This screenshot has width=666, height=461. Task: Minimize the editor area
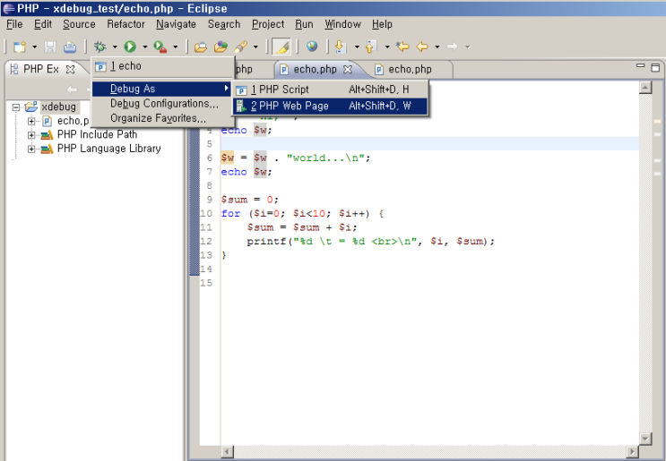click(x=641, y=66)
